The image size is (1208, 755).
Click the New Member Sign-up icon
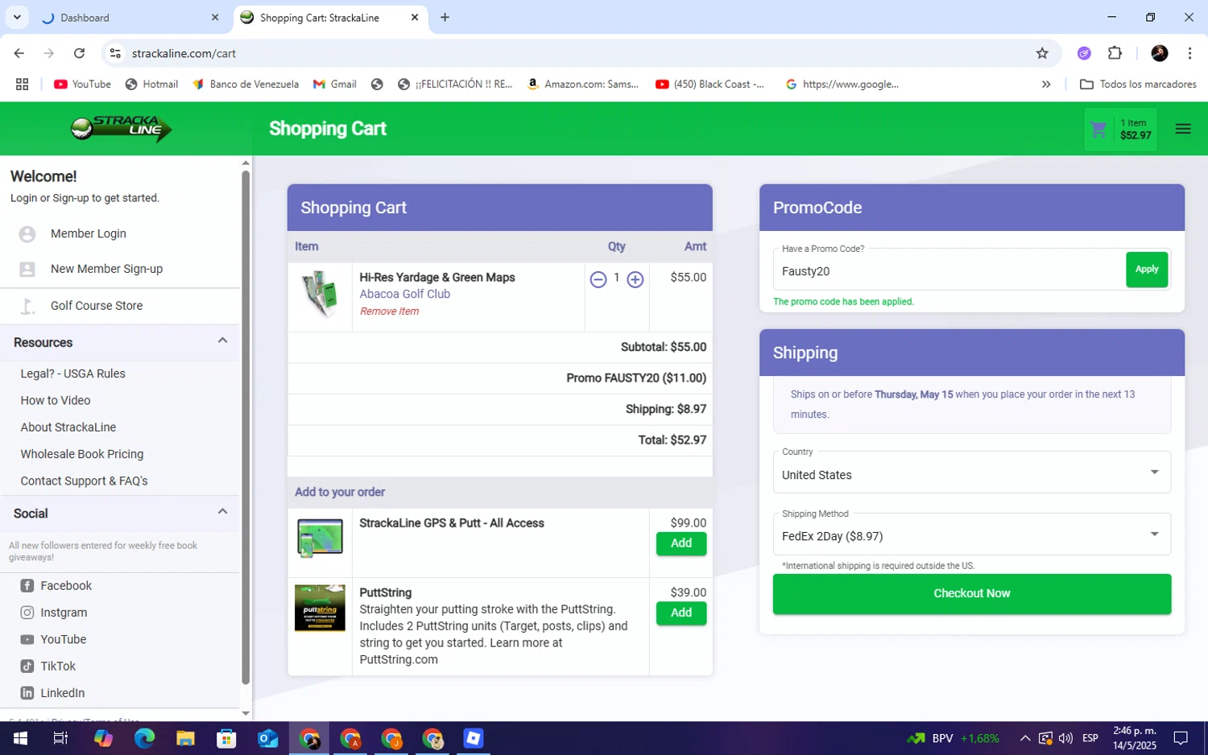point(27,269)
